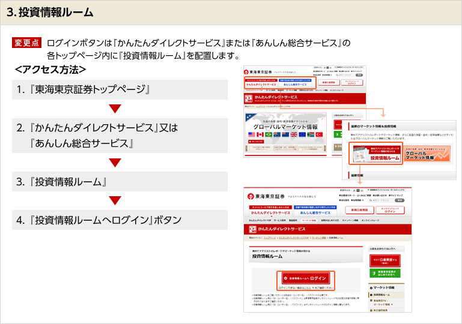462x324 pixels.
Task: Click オンライントレード ログイン button in top screenshot
Action: [352, 83]
